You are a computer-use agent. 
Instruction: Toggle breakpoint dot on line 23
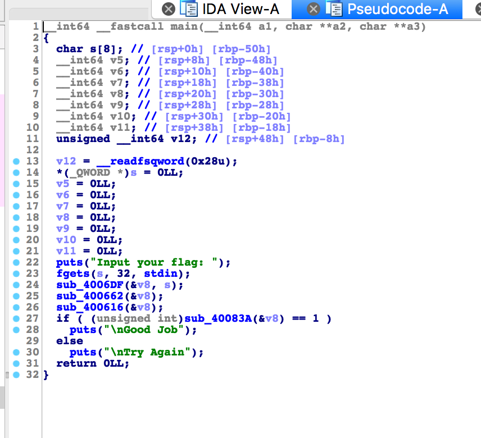pos(16,273)
